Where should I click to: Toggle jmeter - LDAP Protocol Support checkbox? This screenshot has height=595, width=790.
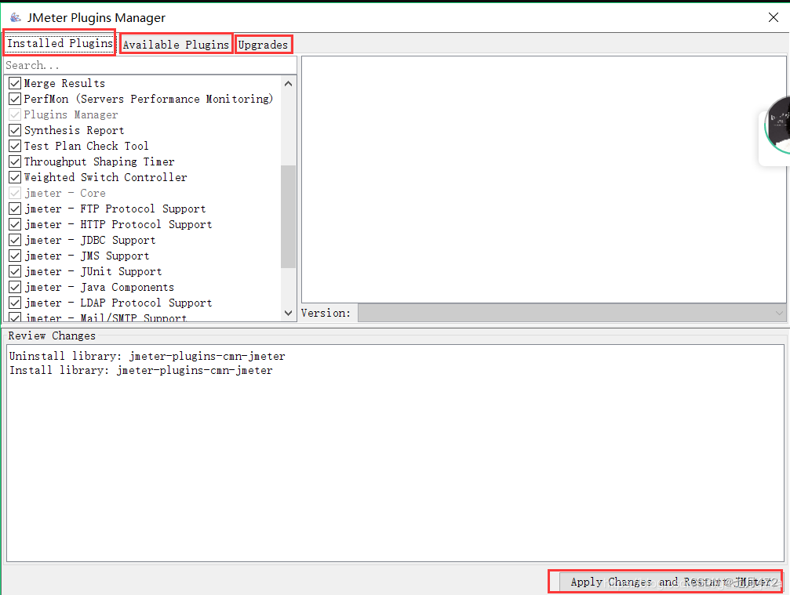tap(15, 303)
